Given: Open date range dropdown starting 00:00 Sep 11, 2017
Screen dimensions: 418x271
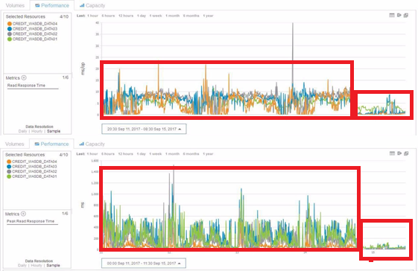Looking at the screenshot, I should [x=144, y=264].
